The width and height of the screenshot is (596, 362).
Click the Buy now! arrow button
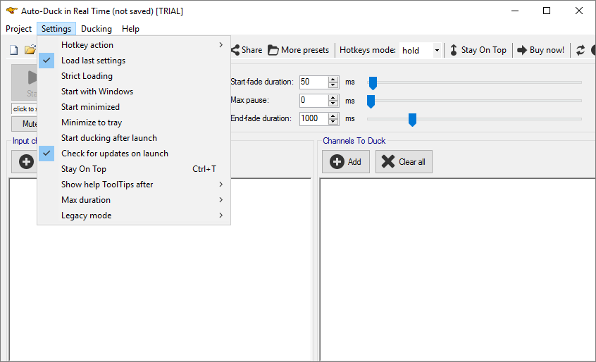point(540,50)
